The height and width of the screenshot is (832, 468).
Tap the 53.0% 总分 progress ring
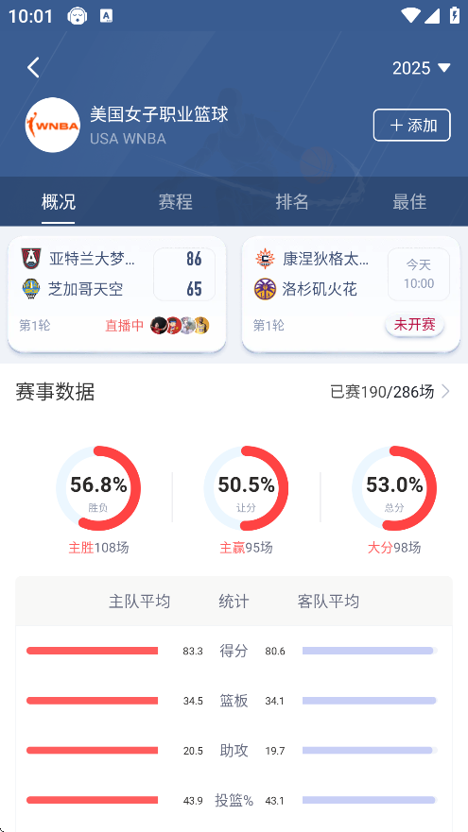pyautogui.click(x=394, y=488)
